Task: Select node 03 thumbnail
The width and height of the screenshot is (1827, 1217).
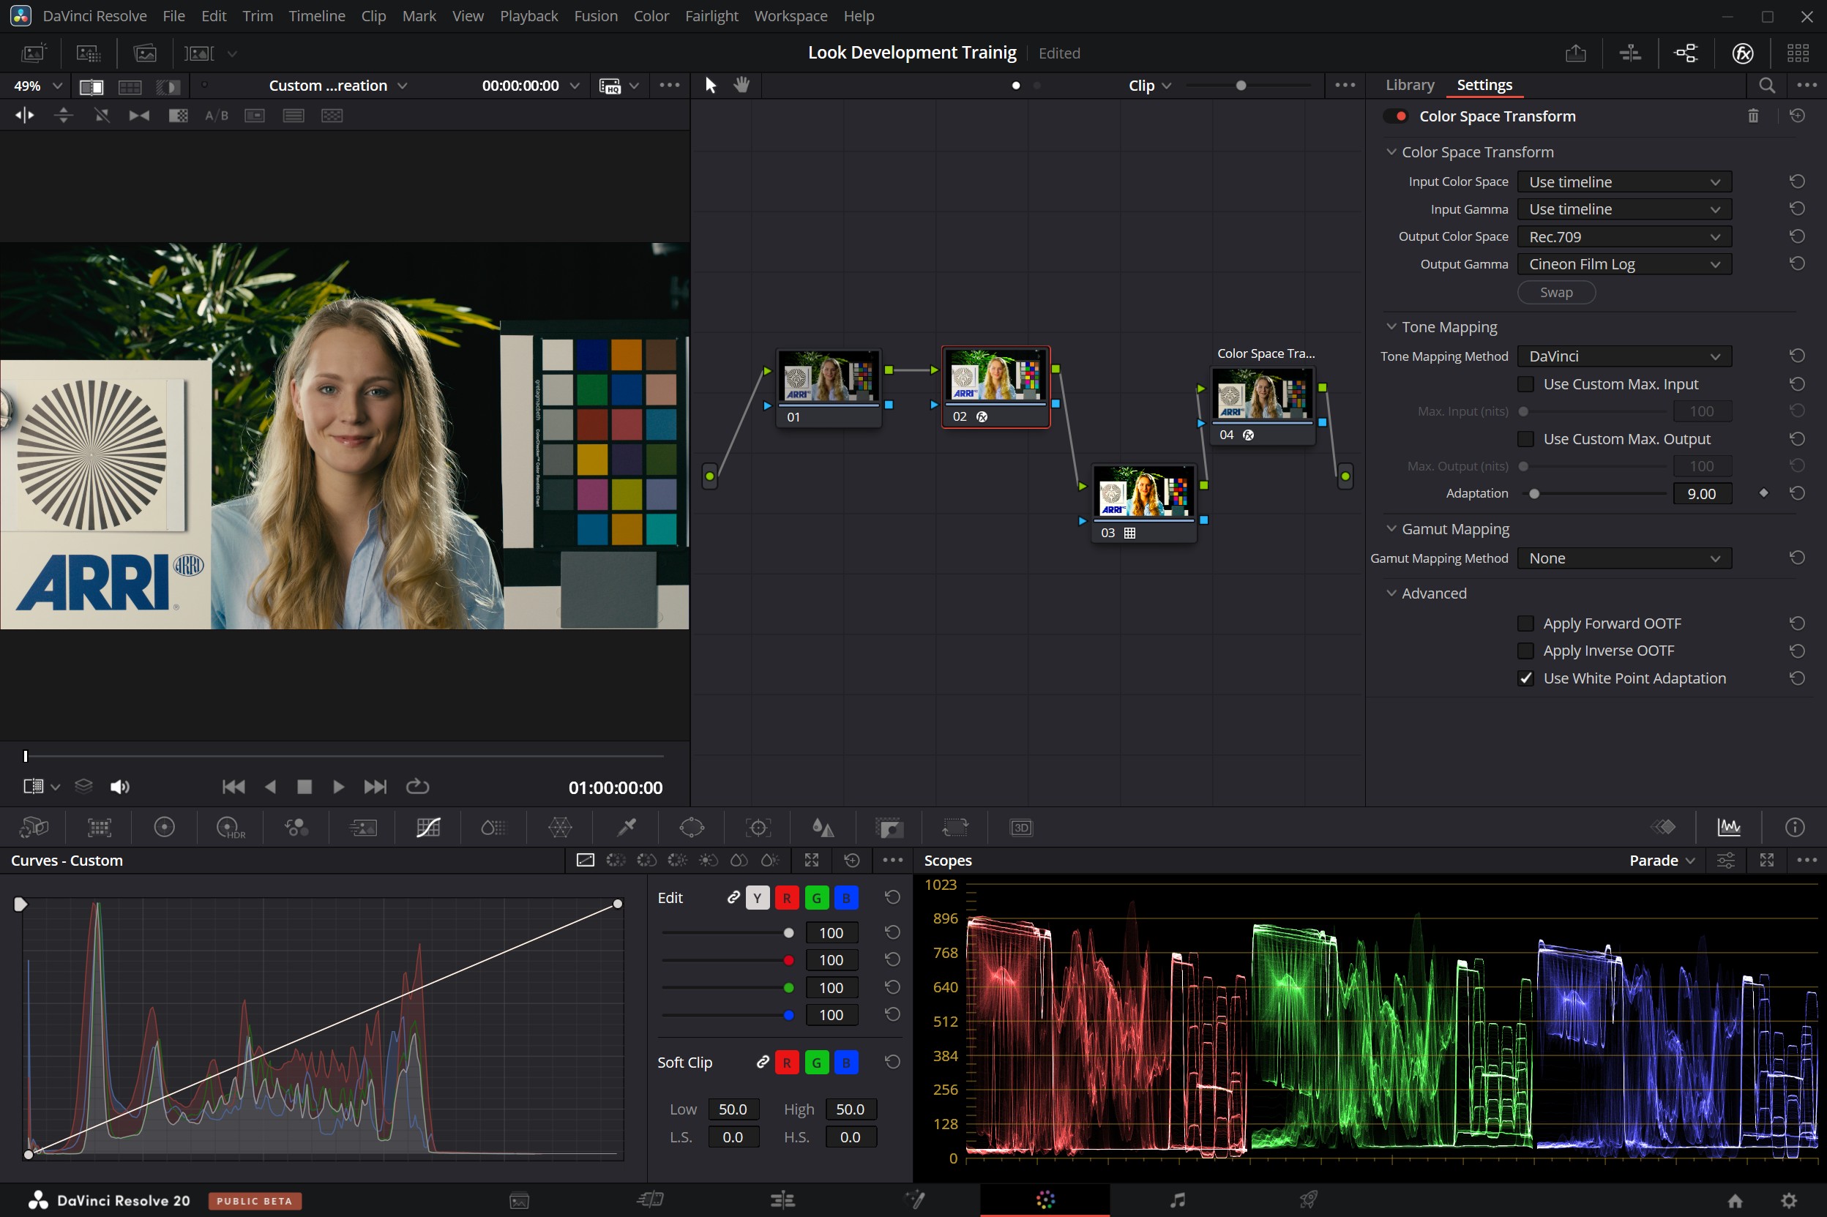Action: click(1143, 491)
